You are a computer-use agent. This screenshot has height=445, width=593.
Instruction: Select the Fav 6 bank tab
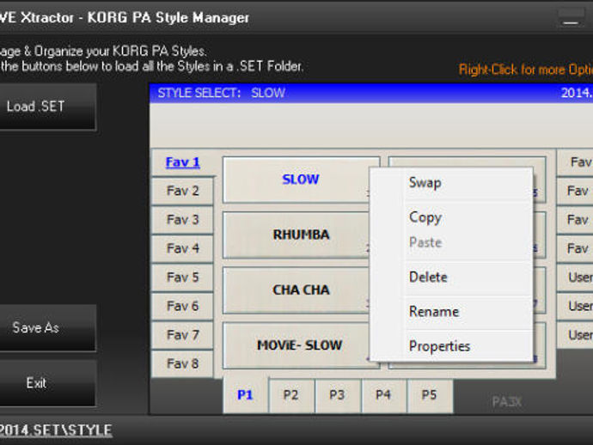183,306
